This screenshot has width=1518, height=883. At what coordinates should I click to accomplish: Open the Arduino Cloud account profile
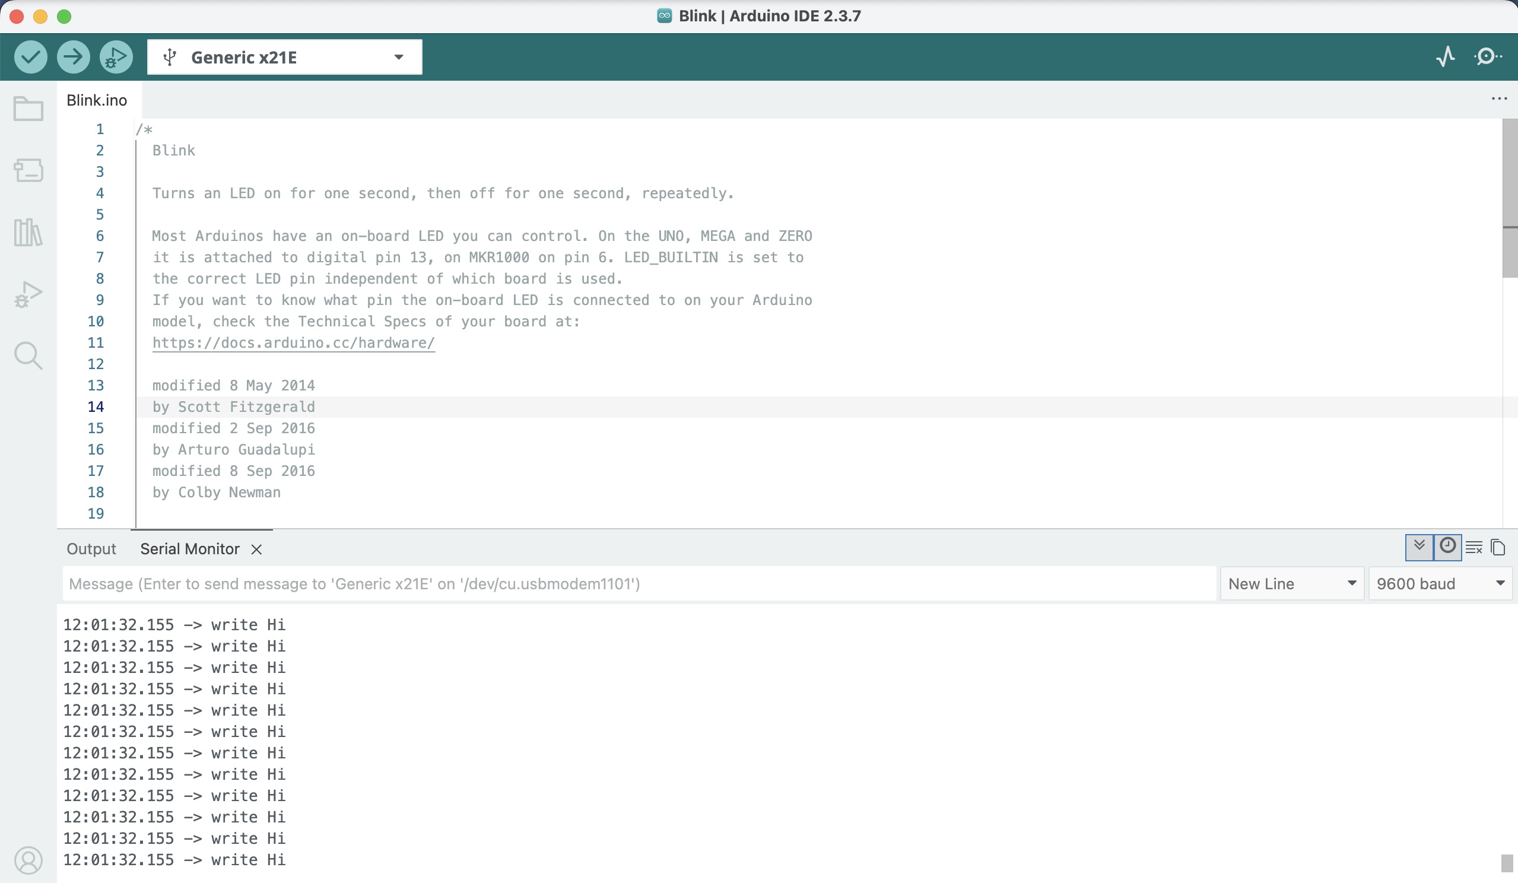(28, 860)
